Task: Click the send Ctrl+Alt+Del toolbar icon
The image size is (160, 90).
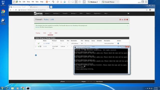Action: tap(53, 2)
